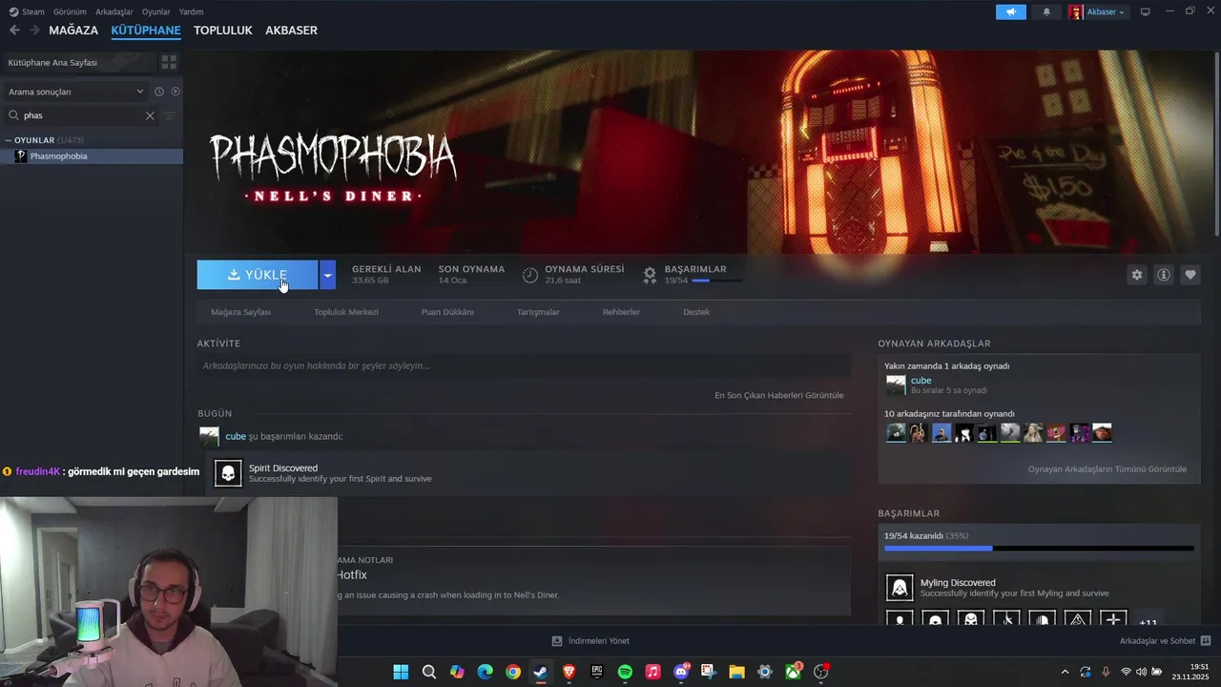Open Puan Dükkânı link
Screen dimensions: 1221x687
tap(447, 312)
